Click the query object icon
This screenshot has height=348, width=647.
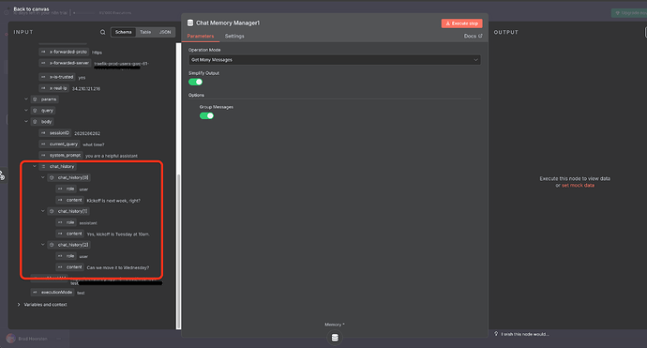point(35,111)
